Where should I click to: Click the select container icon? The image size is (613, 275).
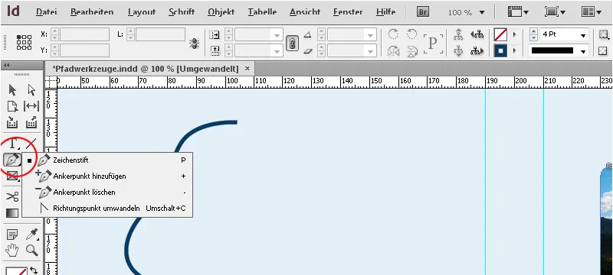pyautogui.click(x=458, y=34)
